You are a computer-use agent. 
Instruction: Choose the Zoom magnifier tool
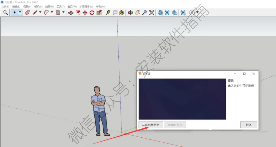coord(144,13)
